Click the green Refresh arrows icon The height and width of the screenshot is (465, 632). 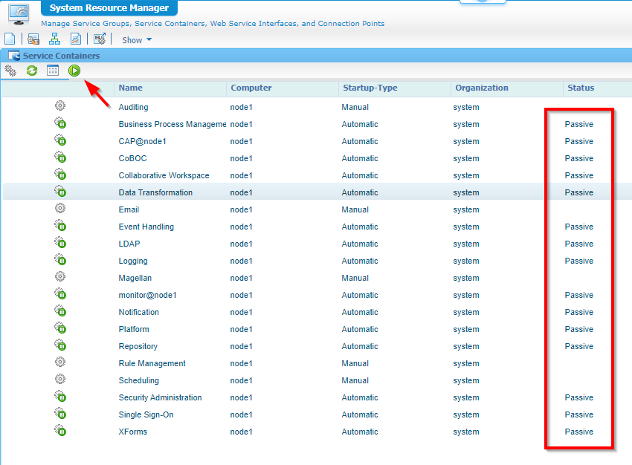[32, 71]
